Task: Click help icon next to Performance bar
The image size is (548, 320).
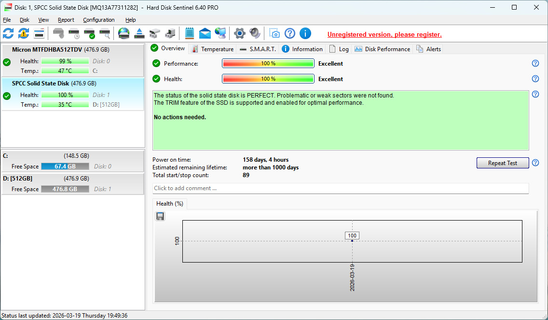Action: [x=535, y=63]
